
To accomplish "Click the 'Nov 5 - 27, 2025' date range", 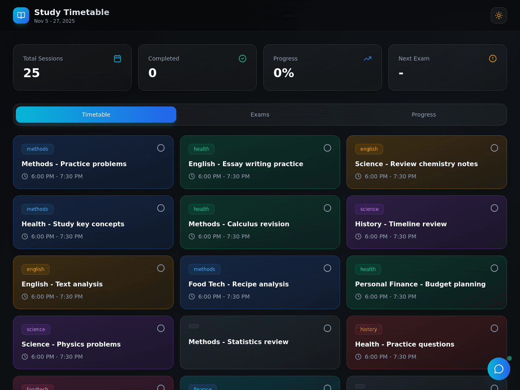I will point(54,21).
